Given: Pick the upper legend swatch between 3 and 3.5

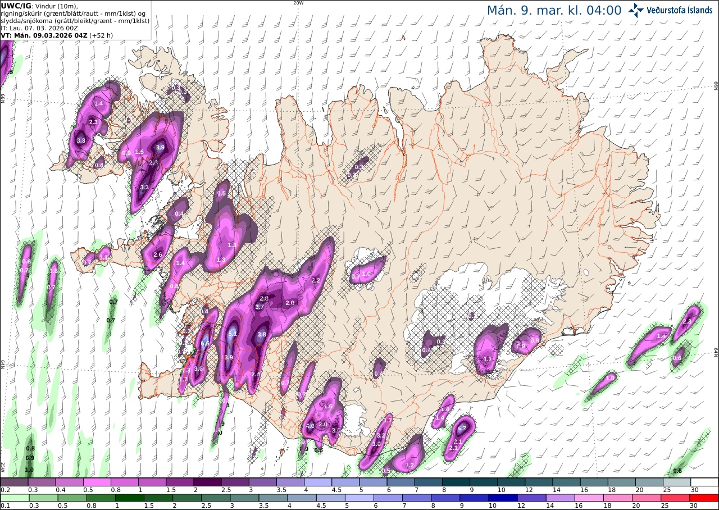Looking at the screenshot, I should [262, 482].
